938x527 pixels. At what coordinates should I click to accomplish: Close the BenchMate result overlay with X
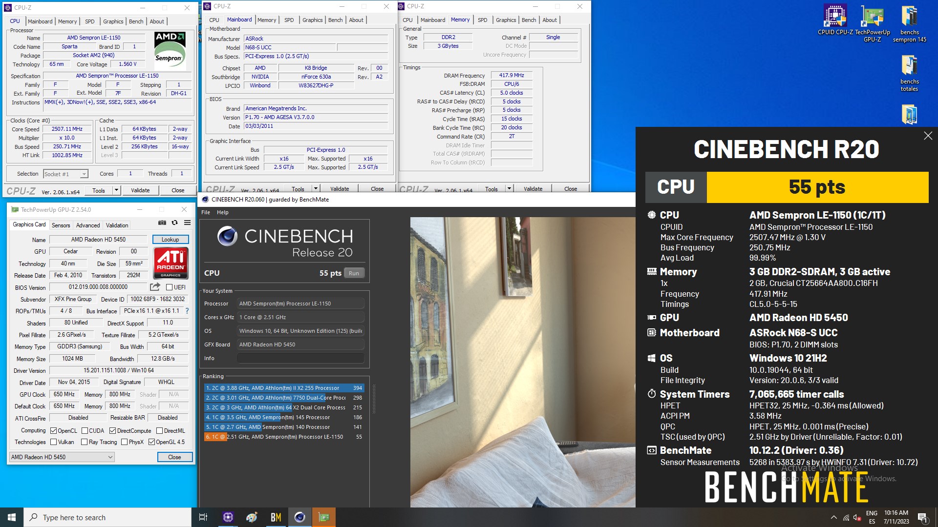click(x=928, y=136)
